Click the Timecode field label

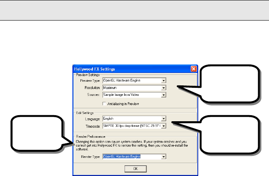[x=93, y=126]
